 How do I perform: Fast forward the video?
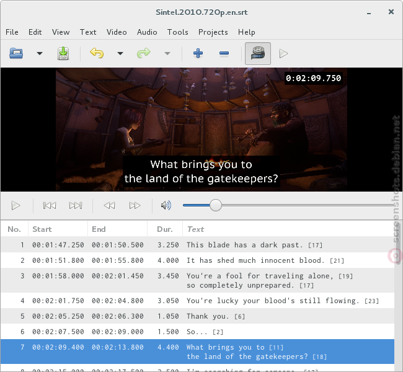click(x=135, y=206)
